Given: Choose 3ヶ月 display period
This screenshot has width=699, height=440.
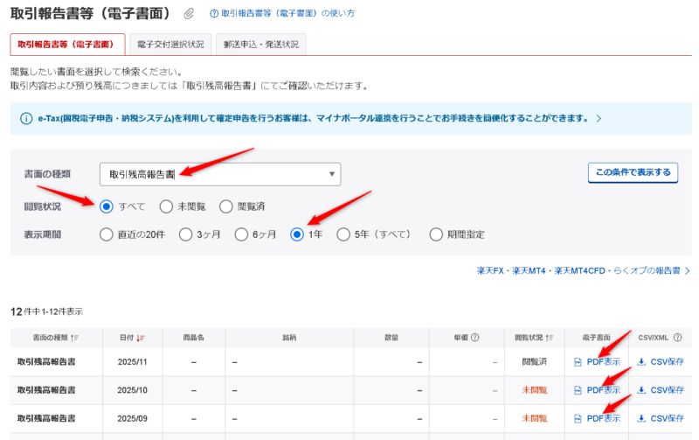Looking at the screenshot, I should 185,234.
